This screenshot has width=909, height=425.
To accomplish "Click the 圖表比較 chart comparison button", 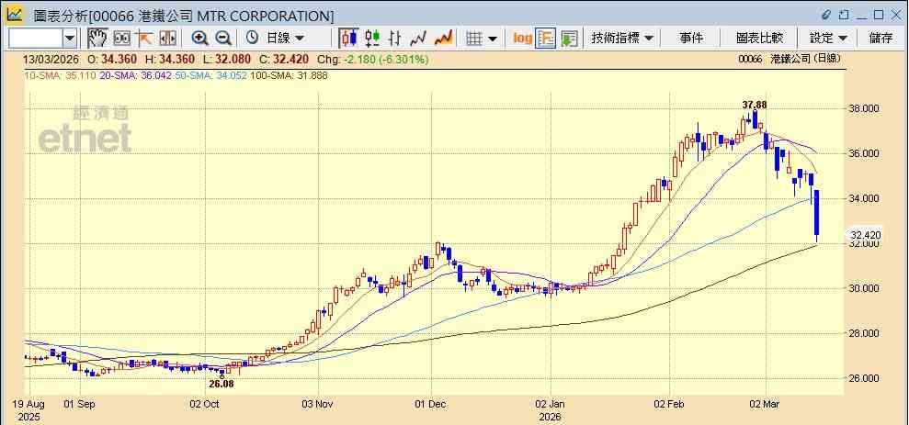I will click(759, 39).
